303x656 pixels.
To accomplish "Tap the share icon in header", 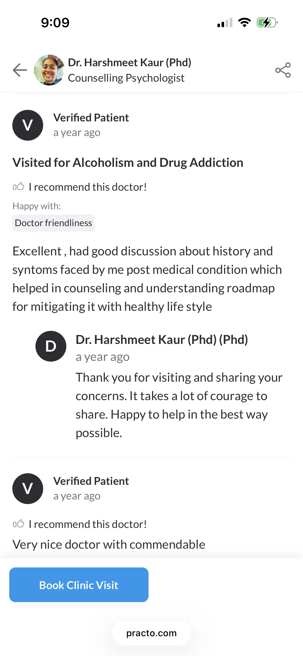I will coord(283,70).
